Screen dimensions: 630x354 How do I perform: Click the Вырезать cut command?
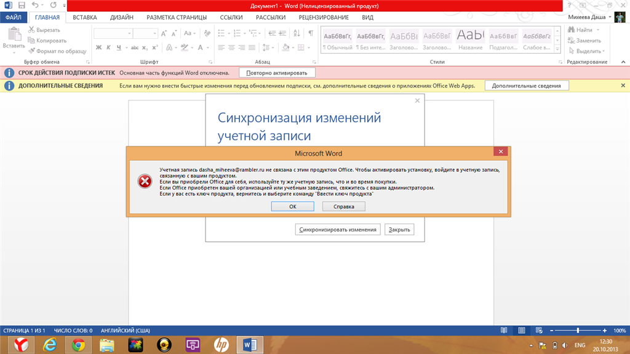tap(44, 30)
